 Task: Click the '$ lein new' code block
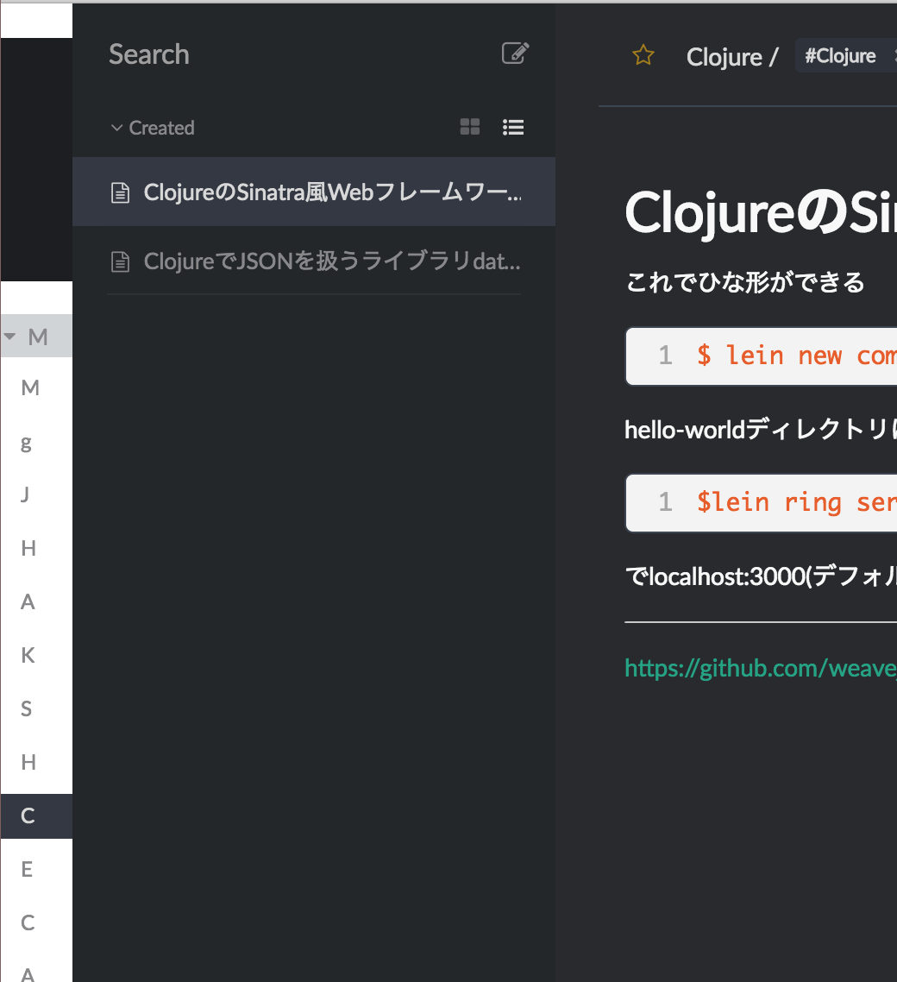coord(762,356)
